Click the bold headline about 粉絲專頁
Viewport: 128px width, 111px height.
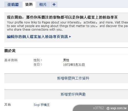pos(62,17)
